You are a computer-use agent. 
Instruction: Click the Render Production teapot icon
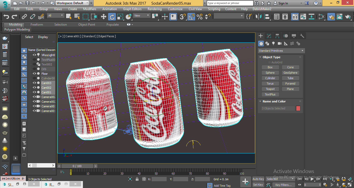pyautogui.click(x=348, y=17)
